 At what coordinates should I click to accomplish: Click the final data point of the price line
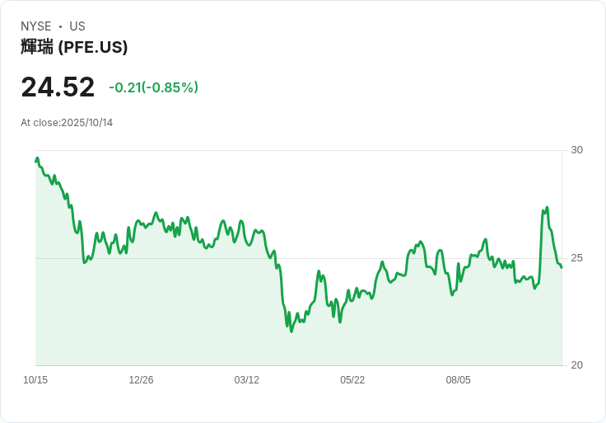tap(562, 267)
